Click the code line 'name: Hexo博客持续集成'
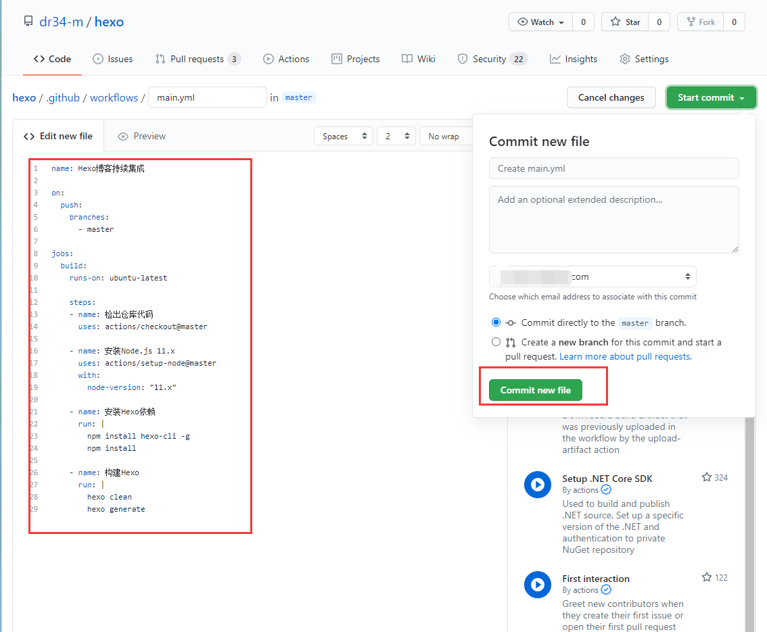 tap(98, 168)
